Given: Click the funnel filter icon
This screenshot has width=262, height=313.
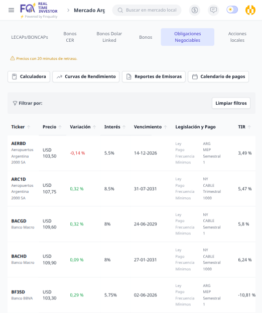Looking at the screenshot, I should (15, 103).
